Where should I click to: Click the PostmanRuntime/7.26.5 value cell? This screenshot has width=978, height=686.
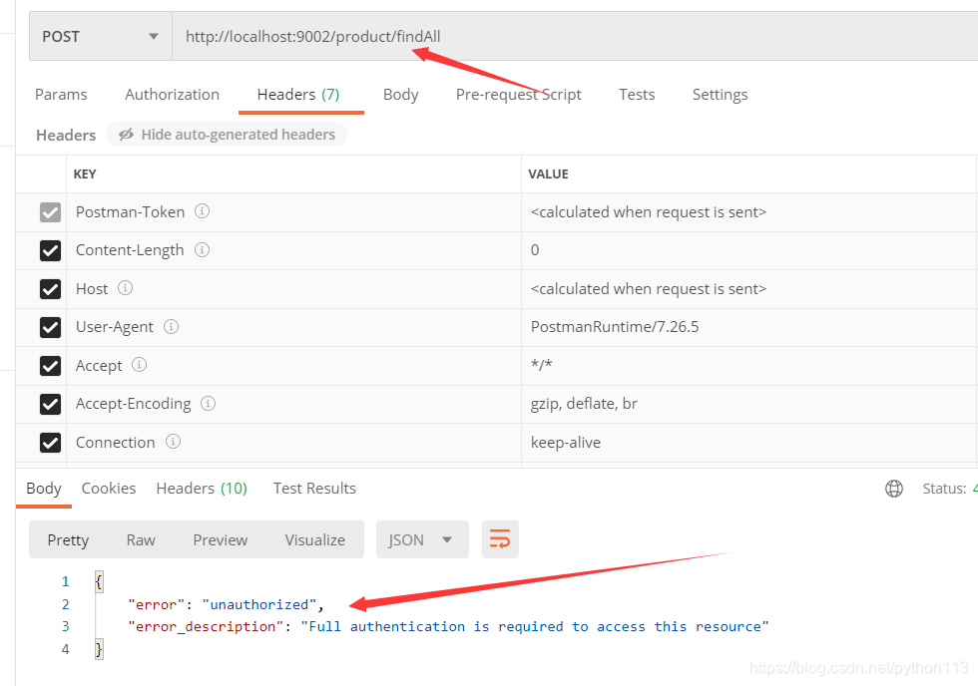(x=749, y=327)
